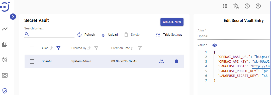The height and width of the screenshot is (95, 271).
Task: Toggle secret value visibility eye icon
Action: click(215, 45)
